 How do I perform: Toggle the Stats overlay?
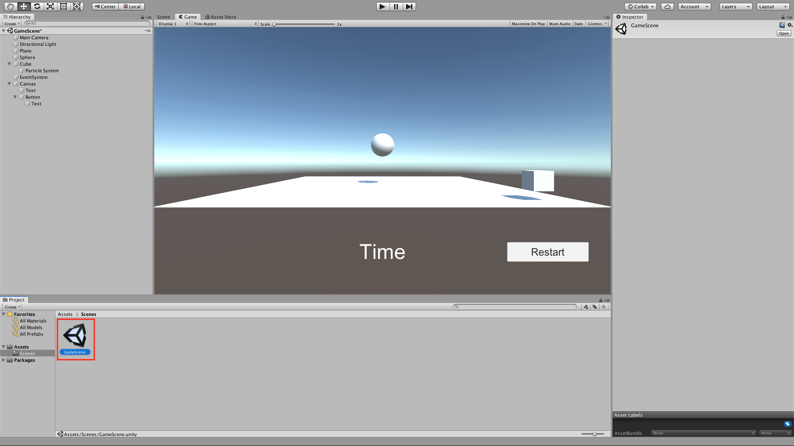(579, 24)
